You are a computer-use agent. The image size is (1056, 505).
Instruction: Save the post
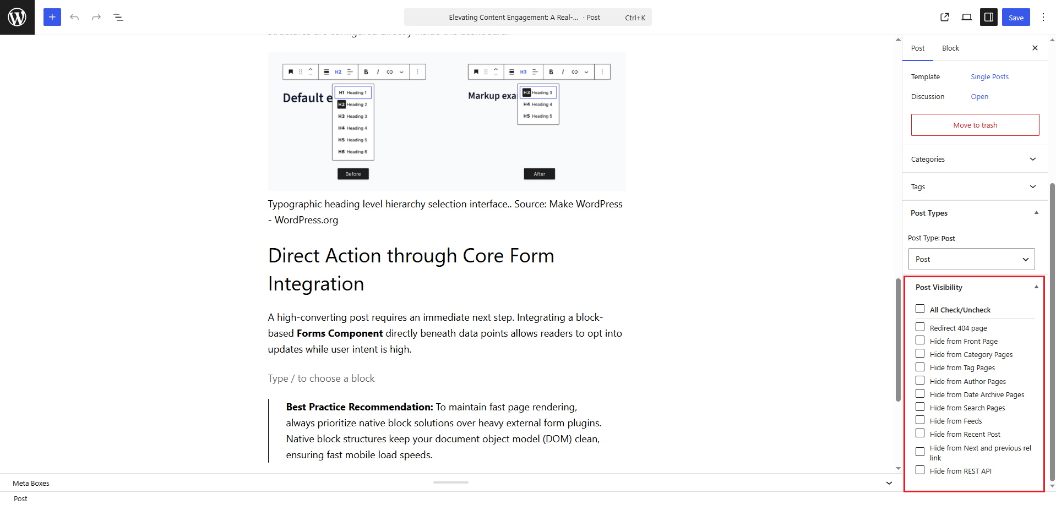coord(1016,17)
